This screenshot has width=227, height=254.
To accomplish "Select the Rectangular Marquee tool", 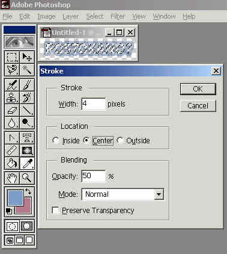I will coord(12,57).
